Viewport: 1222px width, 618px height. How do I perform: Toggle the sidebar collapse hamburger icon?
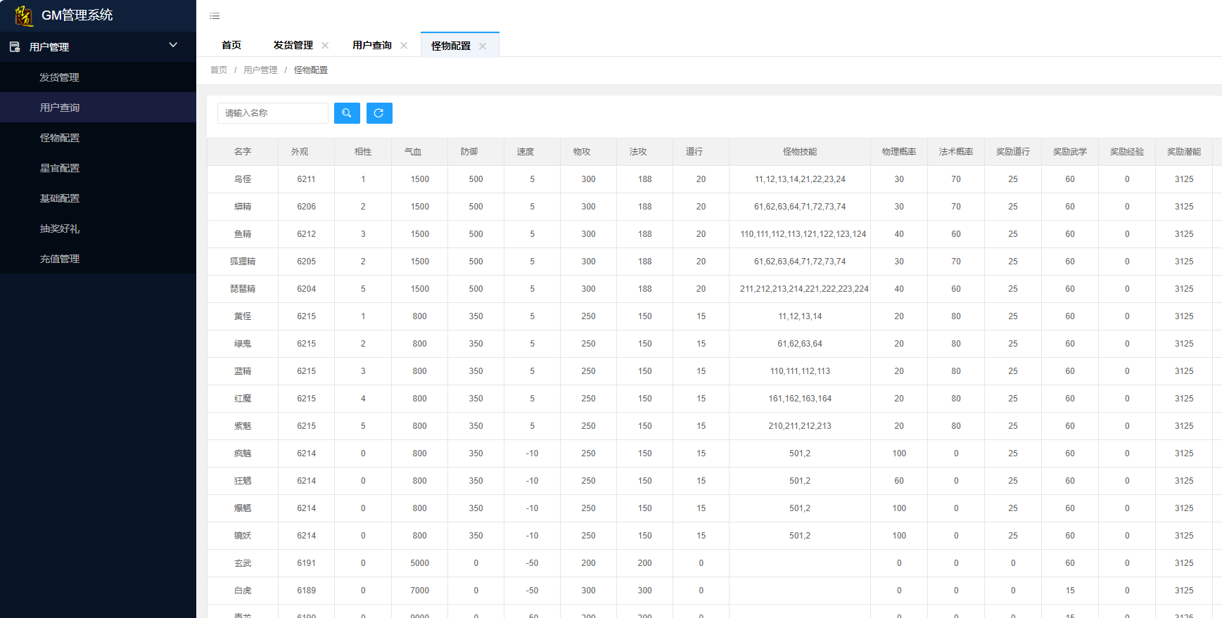tap(215, 16)
